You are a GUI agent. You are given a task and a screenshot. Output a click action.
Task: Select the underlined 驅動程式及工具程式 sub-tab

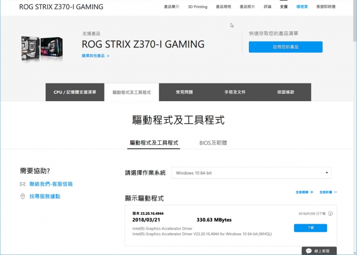(x=154, y=143)
